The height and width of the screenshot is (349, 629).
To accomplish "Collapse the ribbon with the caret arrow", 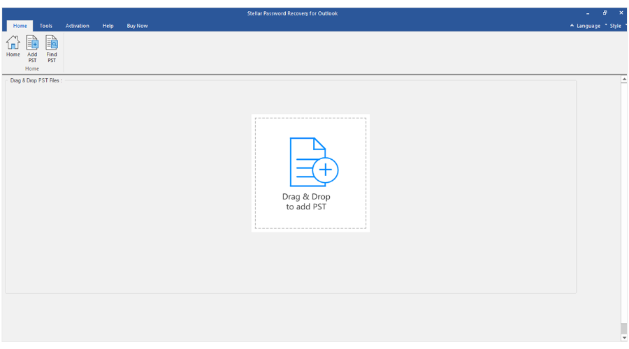I will coord(572,25).
